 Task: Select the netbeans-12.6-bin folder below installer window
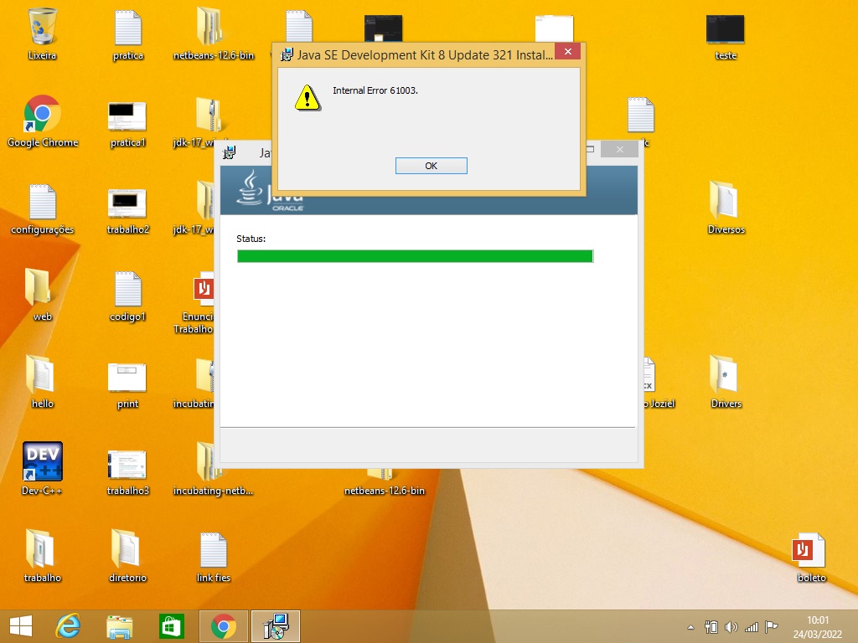(384, 483)
